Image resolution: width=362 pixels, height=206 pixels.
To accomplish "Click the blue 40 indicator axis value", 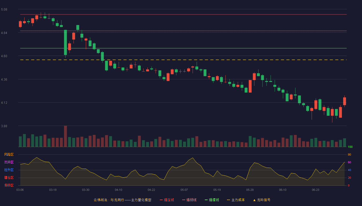I will tap(349, 170).
